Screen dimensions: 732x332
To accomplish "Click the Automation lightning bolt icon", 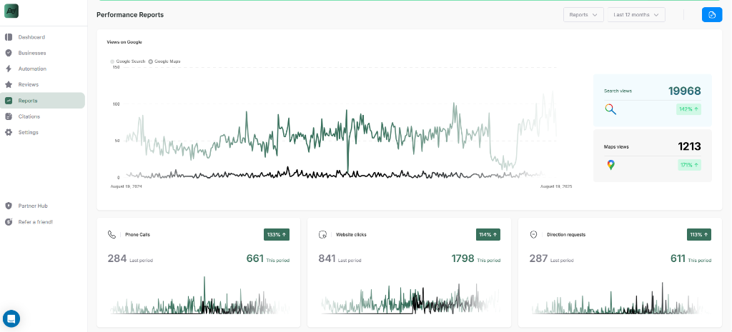I will pyautogui.click(x=9, y=69).
